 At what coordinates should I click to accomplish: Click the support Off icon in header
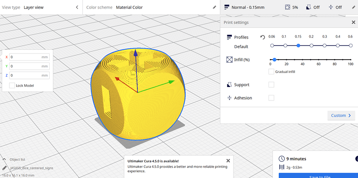308,7
